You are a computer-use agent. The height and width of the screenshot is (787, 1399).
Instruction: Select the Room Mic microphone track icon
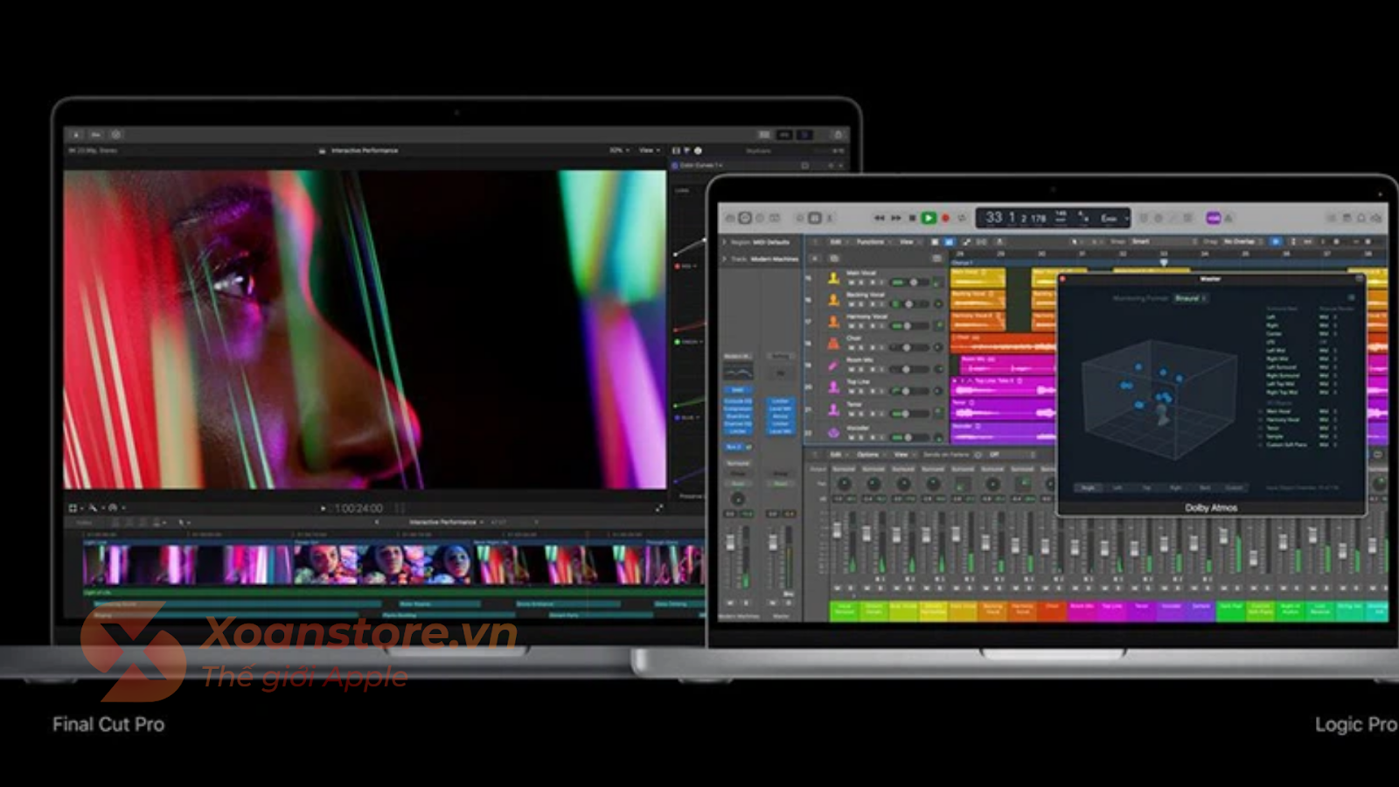click(833, 366)
